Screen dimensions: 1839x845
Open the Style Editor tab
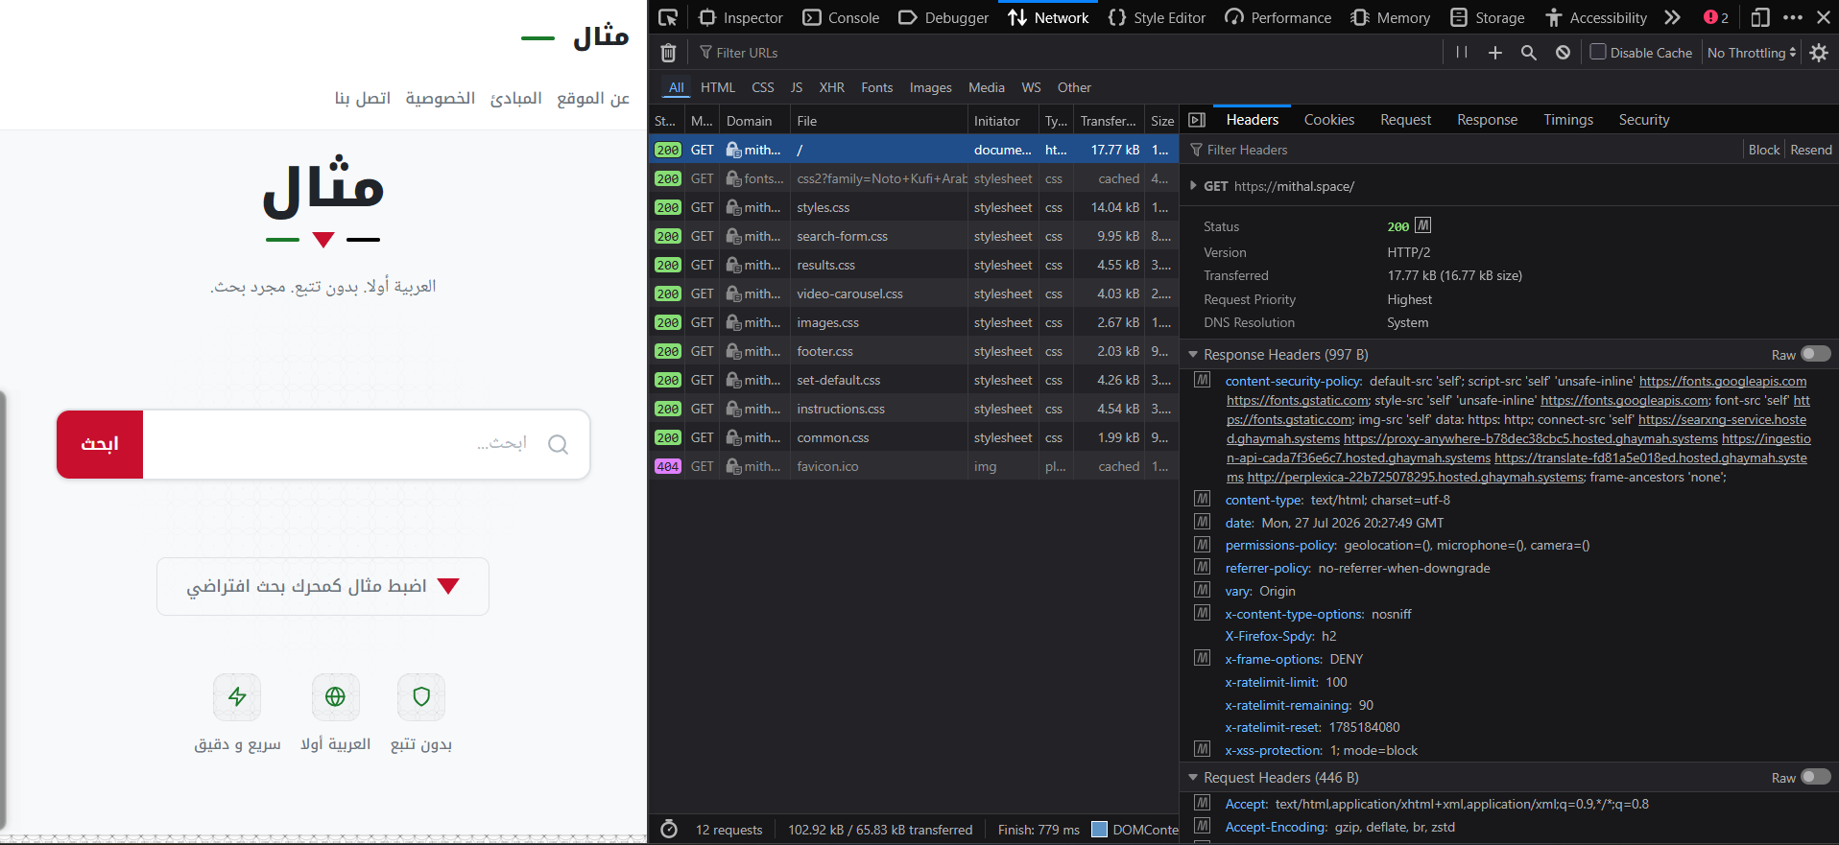(1157, 17)
